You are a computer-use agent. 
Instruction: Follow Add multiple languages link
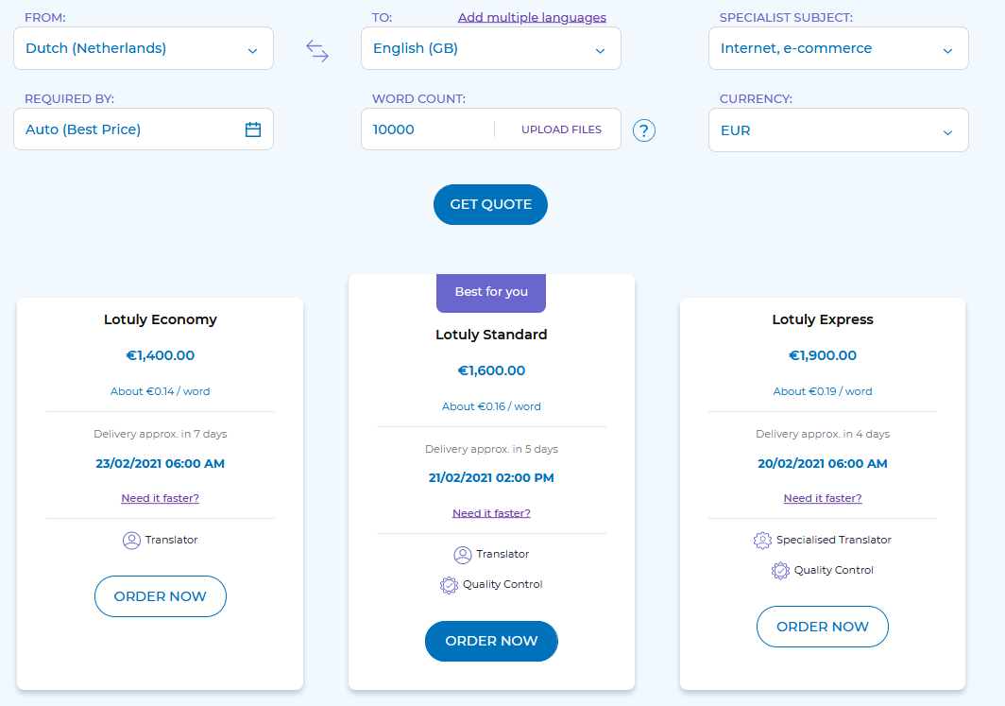(x=532, y=17)
